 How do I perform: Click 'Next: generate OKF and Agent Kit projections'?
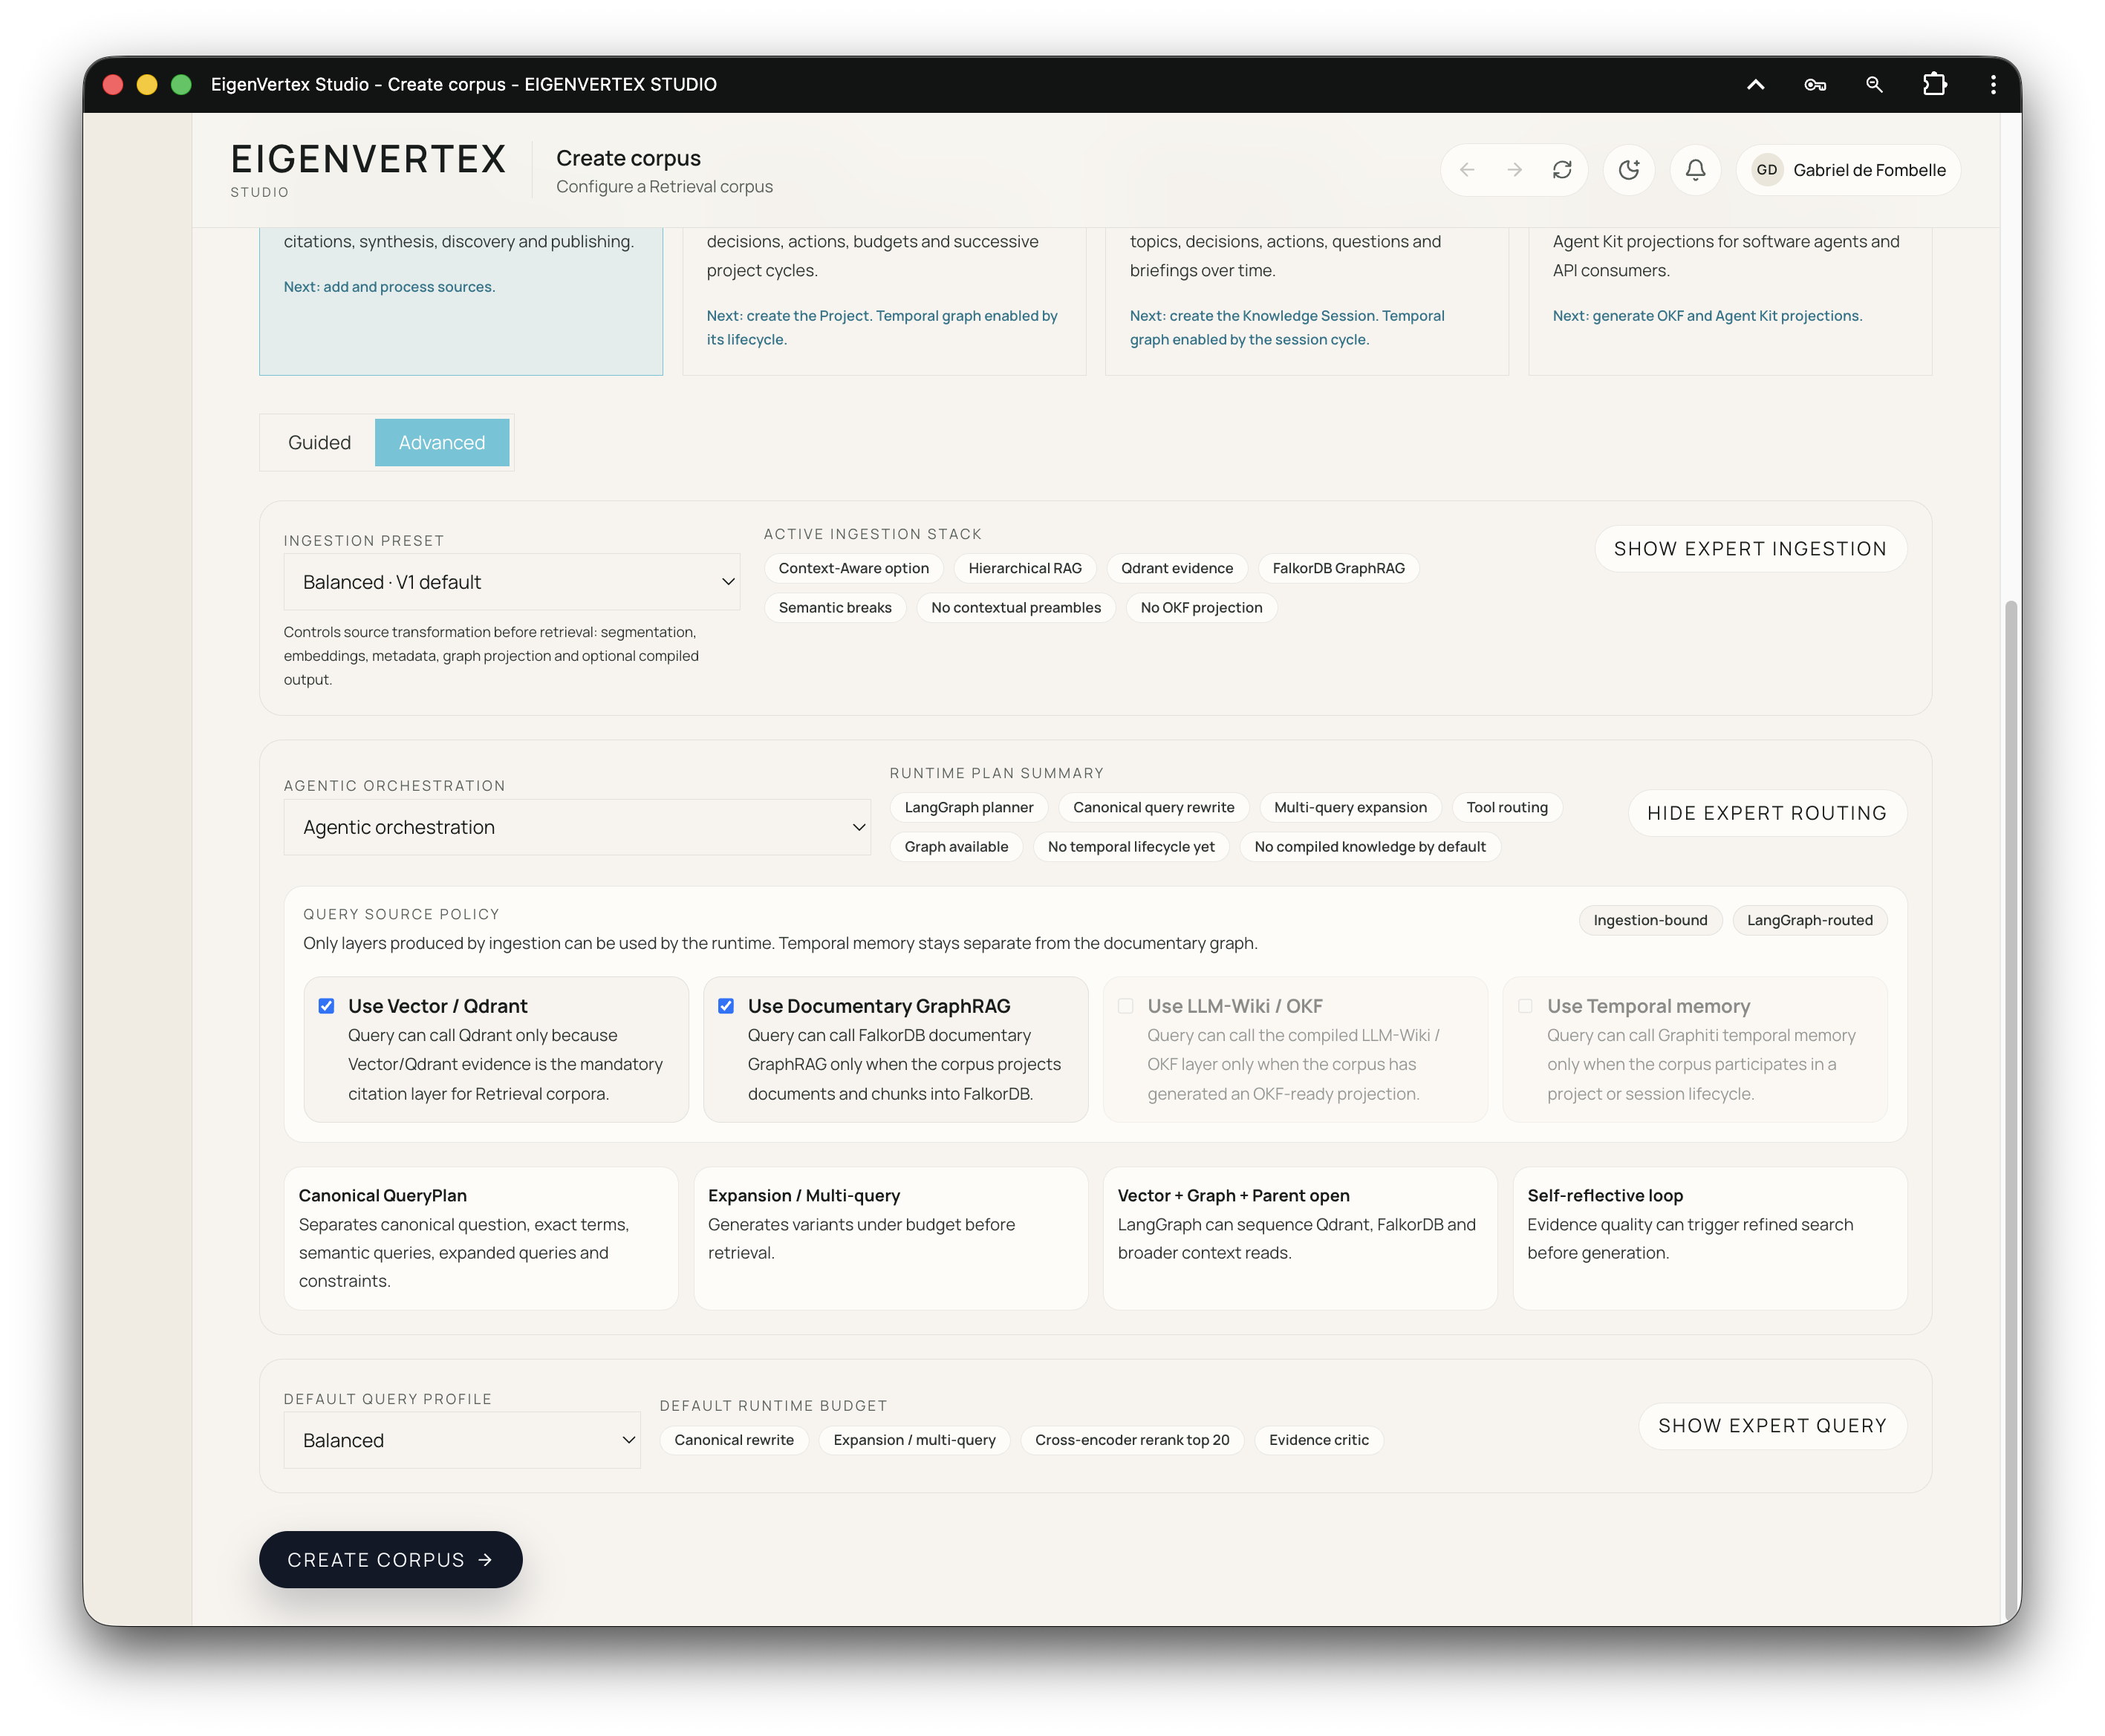1707,316
